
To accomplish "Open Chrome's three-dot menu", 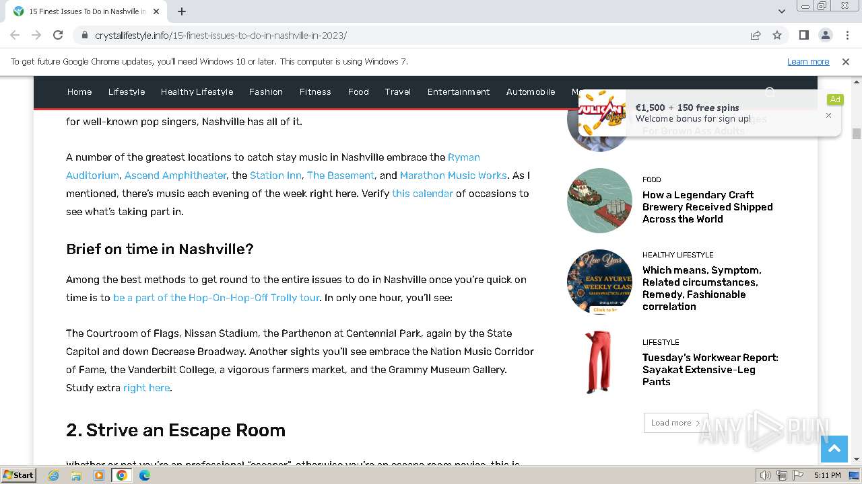I will coord(846,35).
